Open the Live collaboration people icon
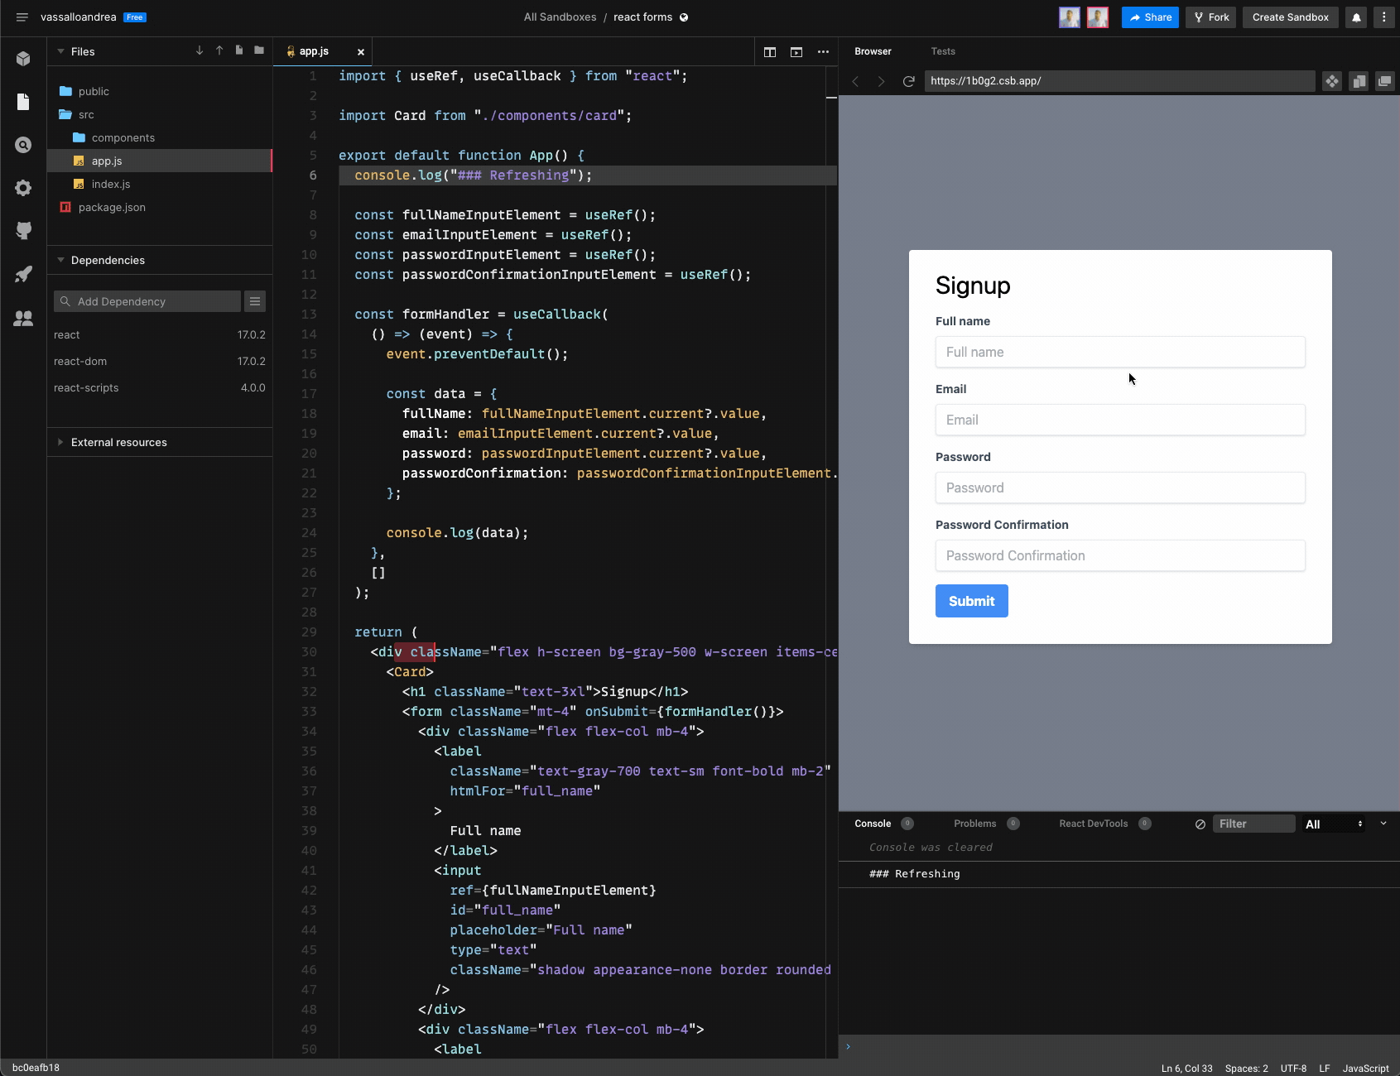The width and height of the screenshot is (1400, 1076). 23,318
